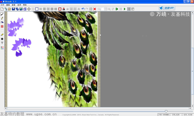The image size is (194, 116).
Task: Select the eraser tool
Action: click(2, 35)
